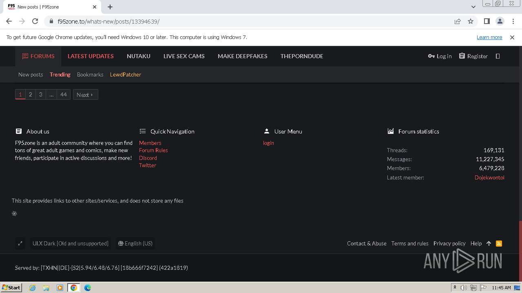Open LIVE SEX CAMS navigation item
The height and width of the screenshot is (293, 522).
pyautogui.click(x=184, y=56)
